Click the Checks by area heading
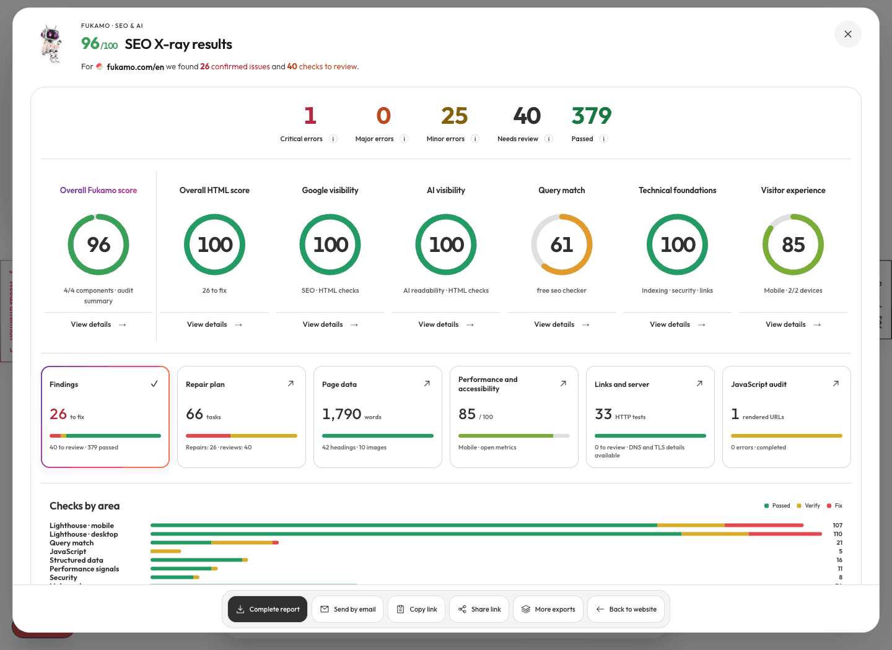 point(85,506)
